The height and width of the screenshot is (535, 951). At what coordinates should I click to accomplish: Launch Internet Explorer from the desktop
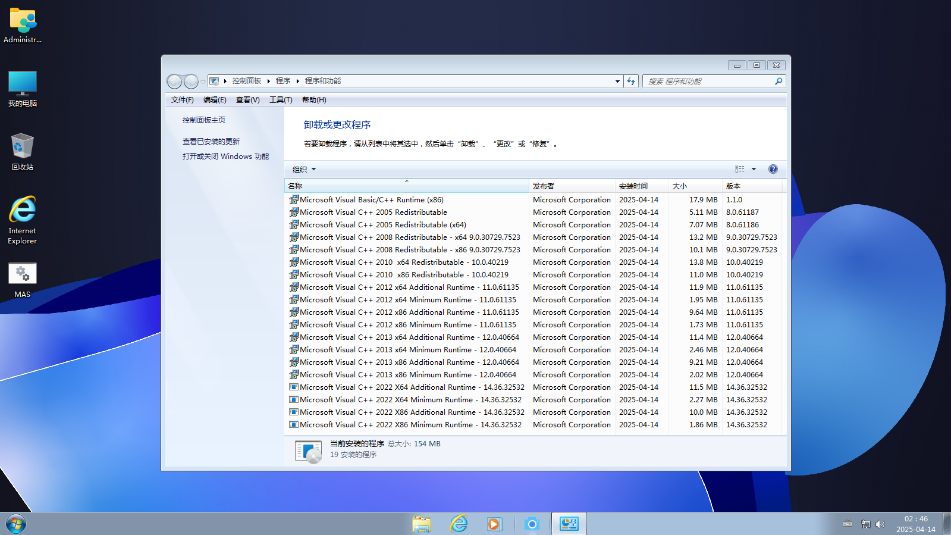point(23,220)
